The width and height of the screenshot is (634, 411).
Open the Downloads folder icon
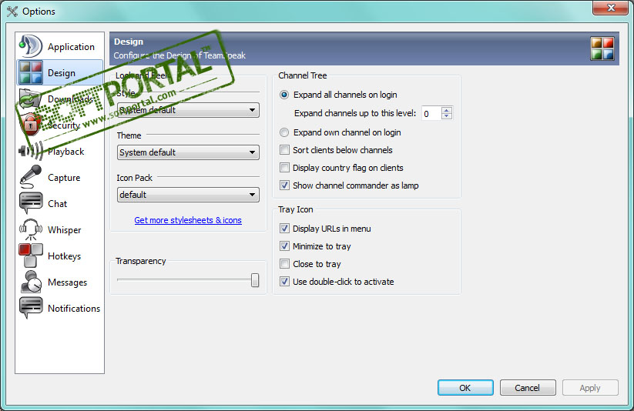pos(30,99)
